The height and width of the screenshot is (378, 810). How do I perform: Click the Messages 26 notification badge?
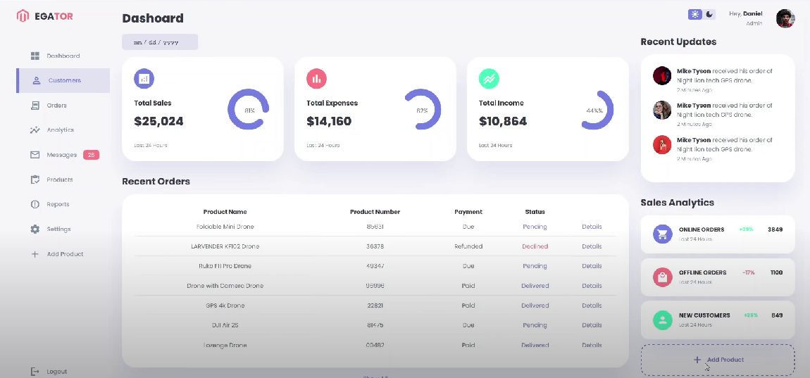click(x=91, y=155)
